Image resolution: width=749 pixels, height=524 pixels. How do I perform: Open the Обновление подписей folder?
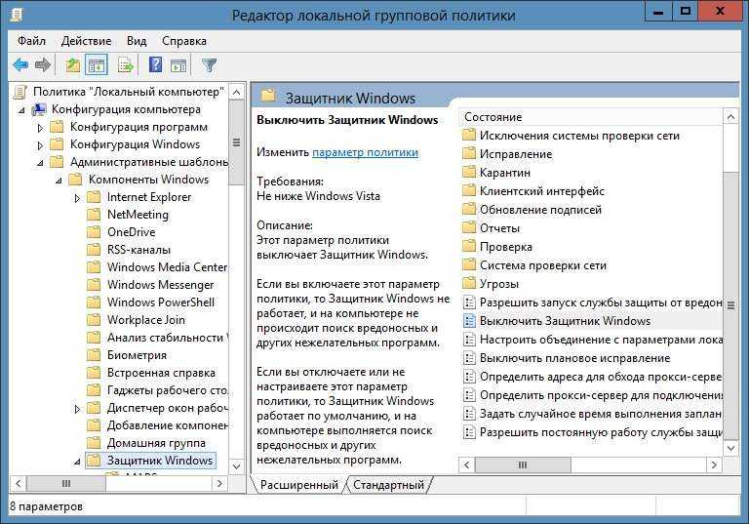[x=540, y=210]
